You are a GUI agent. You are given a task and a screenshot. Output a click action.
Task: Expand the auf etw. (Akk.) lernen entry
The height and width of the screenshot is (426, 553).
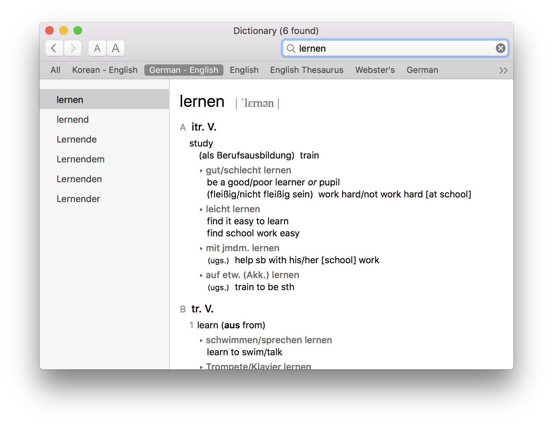tap(201, 275)
